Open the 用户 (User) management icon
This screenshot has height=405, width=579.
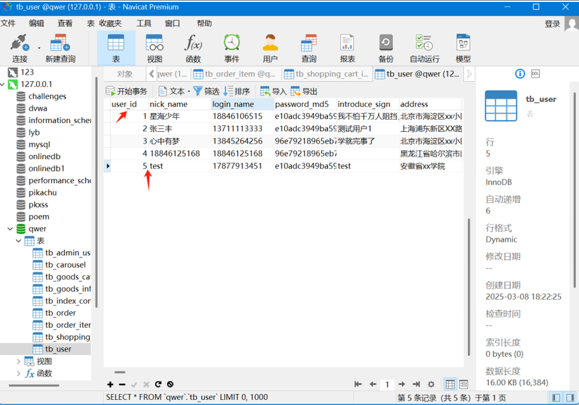click(270, 48)
